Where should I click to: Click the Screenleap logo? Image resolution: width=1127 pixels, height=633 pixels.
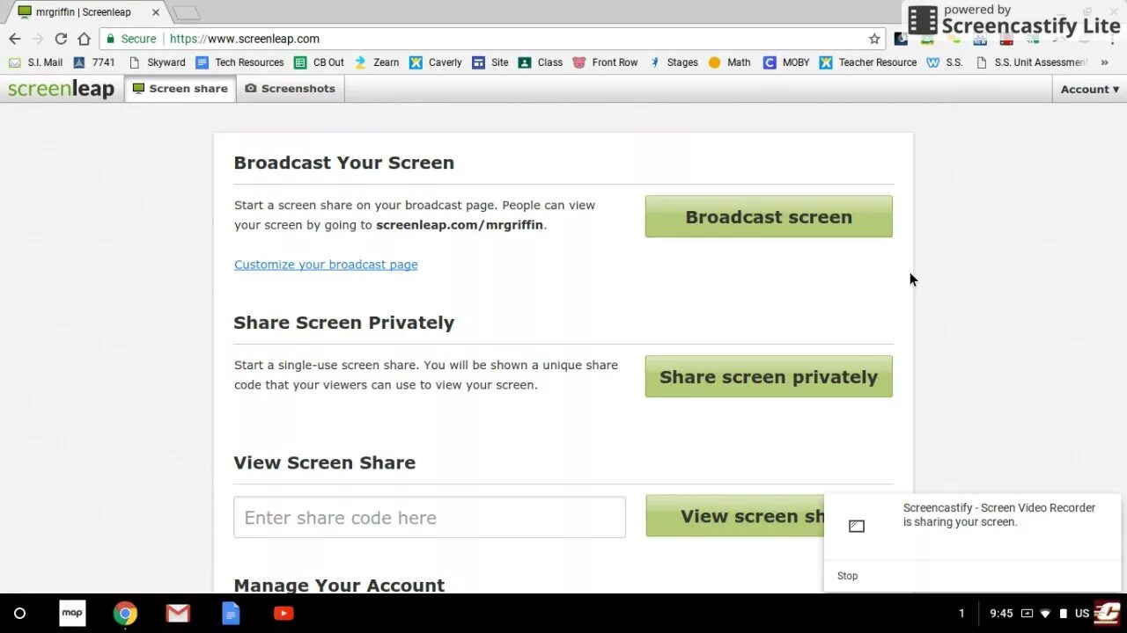pyautogui.click(x=61, y=89)
